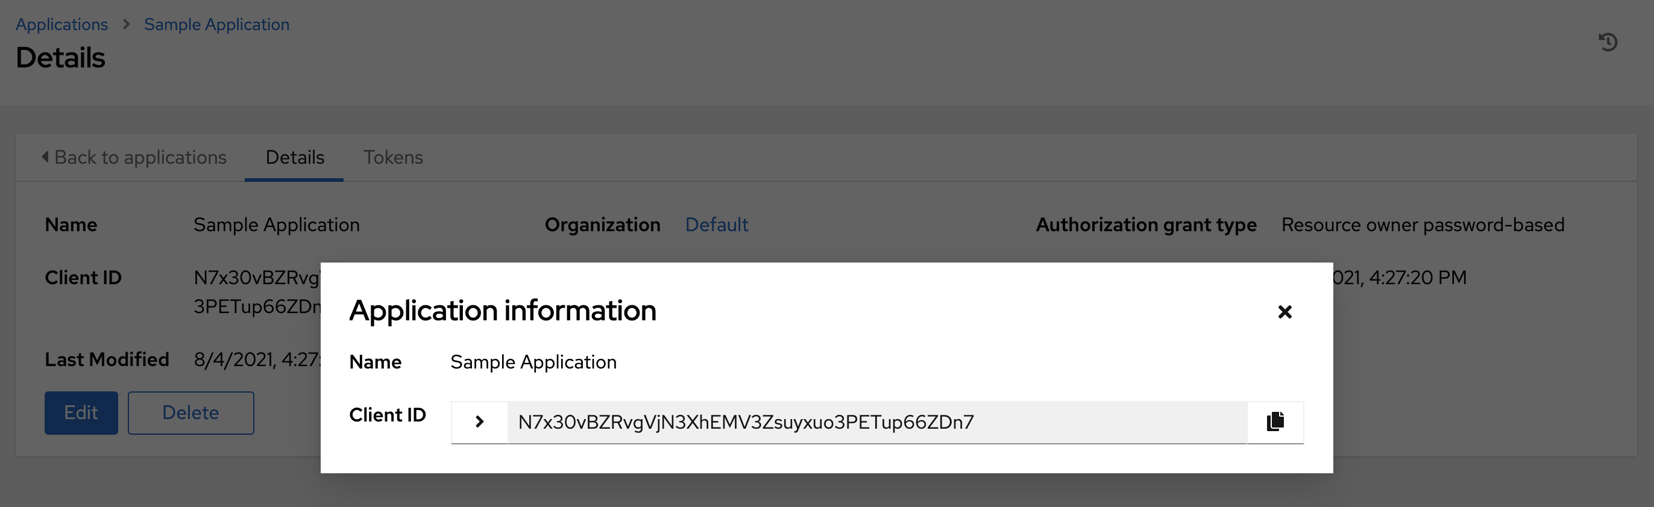Viewport: 1654px width, 507px height.
Task: Navigate to Applications via the breadcrumb
Action: pos(61,23)
